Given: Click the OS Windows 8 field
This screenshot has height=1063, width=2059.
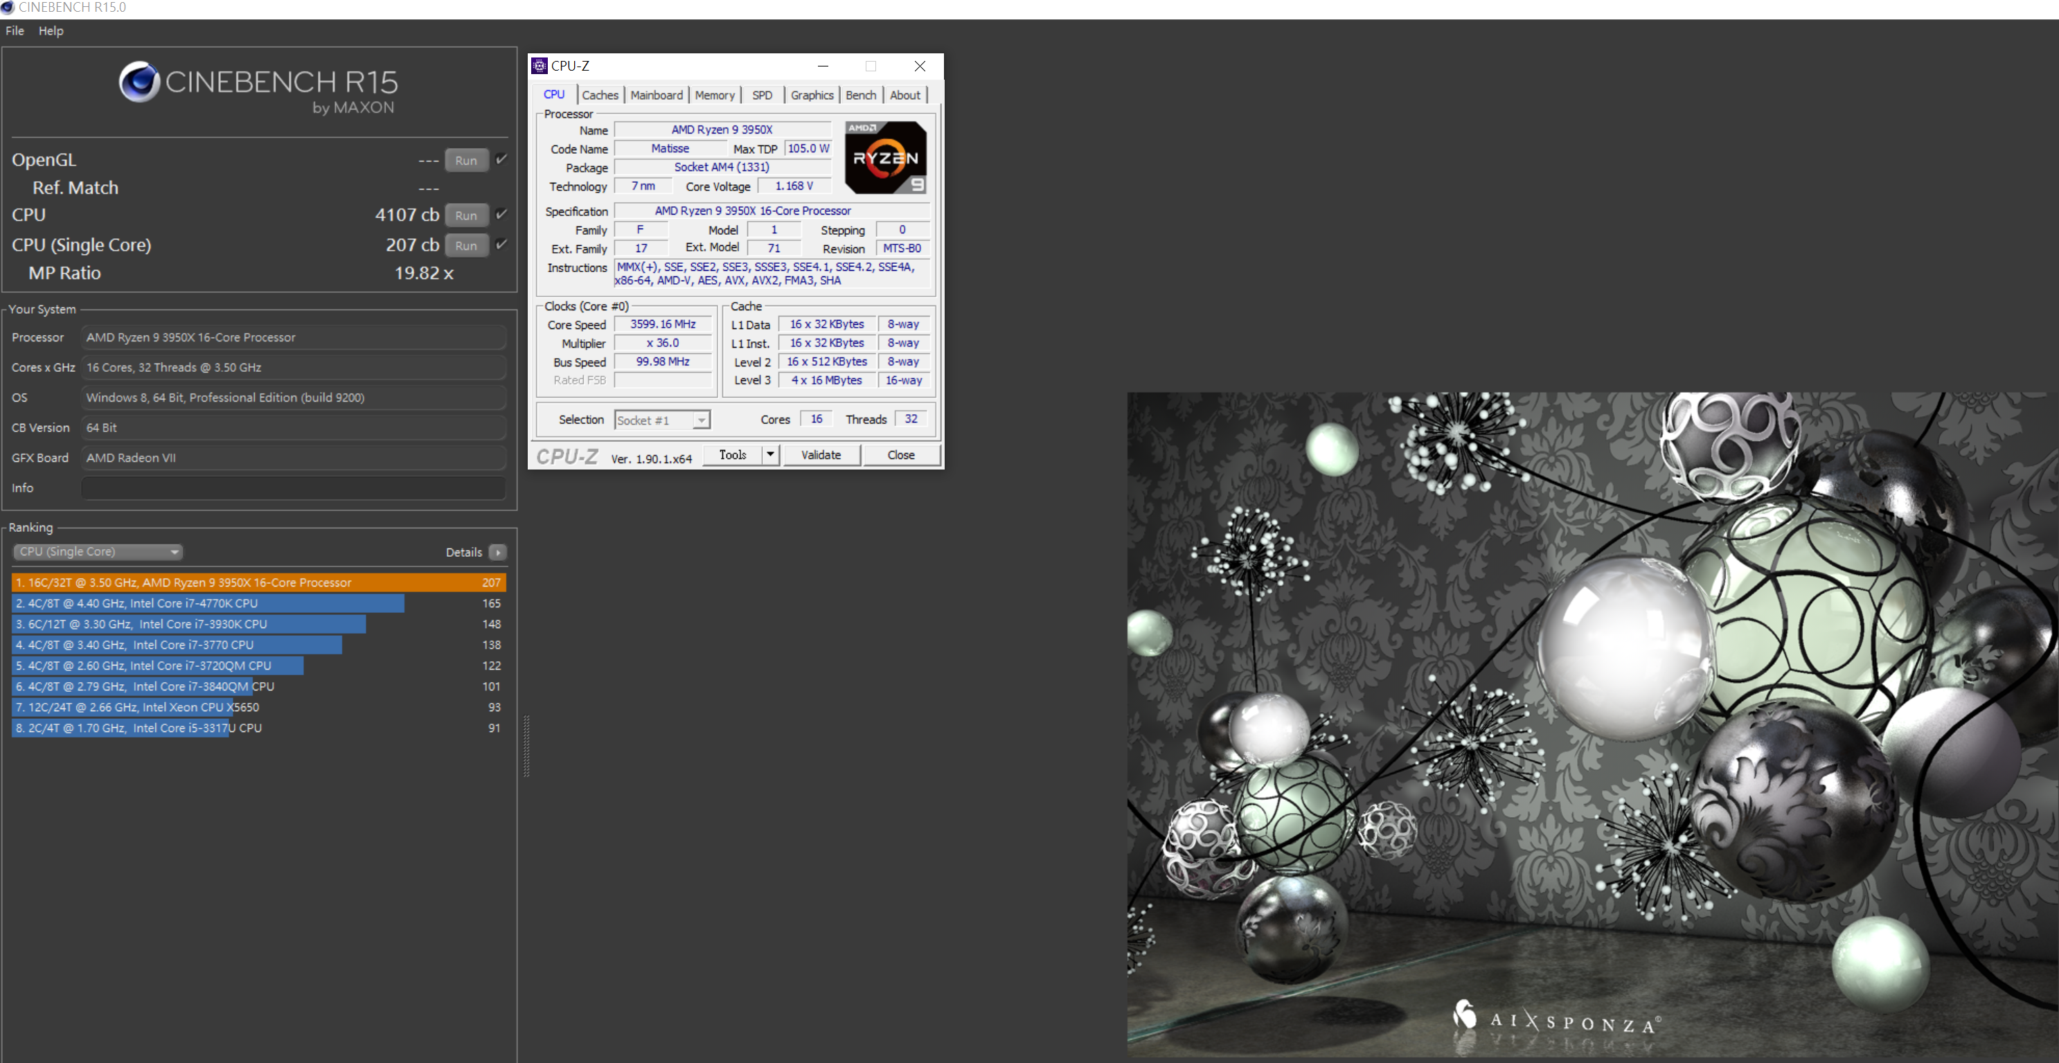Looking at the screenshot, I should point(294,397).
